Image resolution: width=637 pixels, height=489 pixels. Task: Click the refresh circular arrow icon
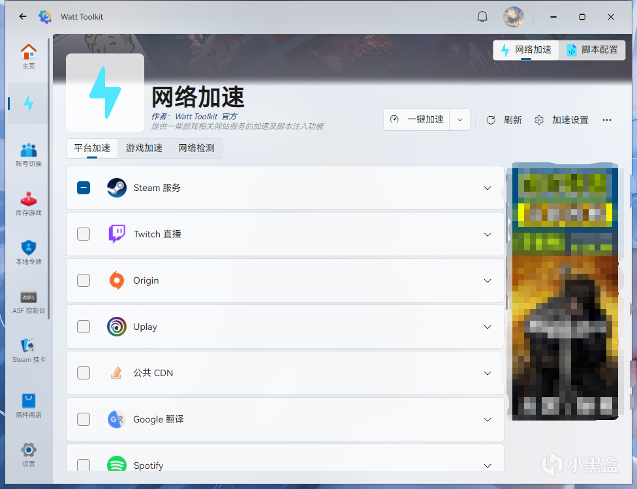(491, 120)
